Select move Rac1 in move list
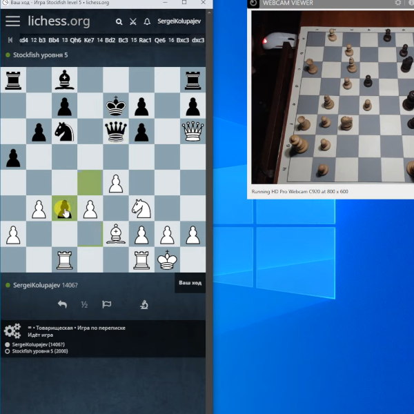 [145, 40]
